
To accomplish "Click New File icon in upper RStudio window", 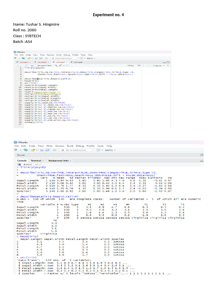I will point(15,58).
